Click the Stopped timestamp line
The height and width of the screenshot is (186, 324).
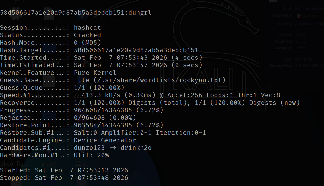[64, 178]
